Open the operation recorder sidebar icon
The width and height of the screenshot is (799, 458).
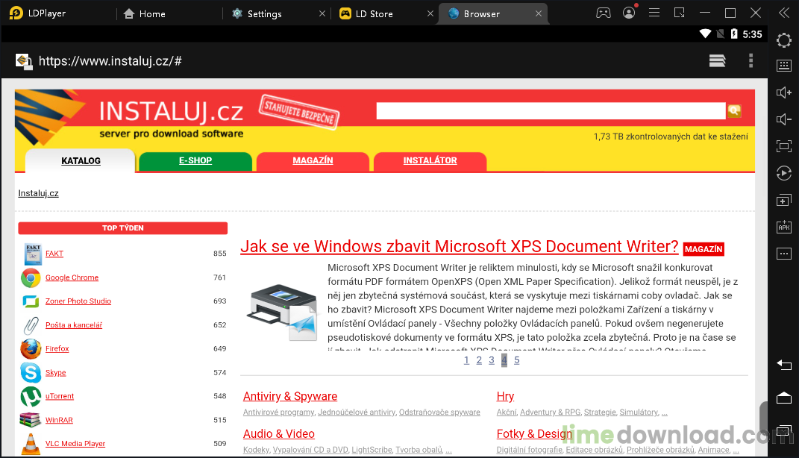tap(784, 173)
